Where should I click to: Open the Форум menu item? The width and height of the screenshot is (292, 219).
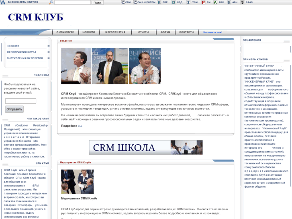[165, 32]
